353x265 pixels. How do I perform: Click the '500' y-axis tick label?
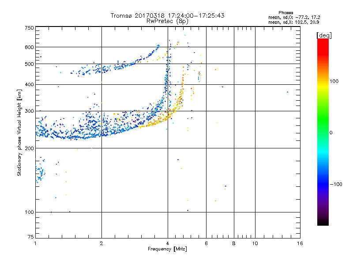point(29,64)
